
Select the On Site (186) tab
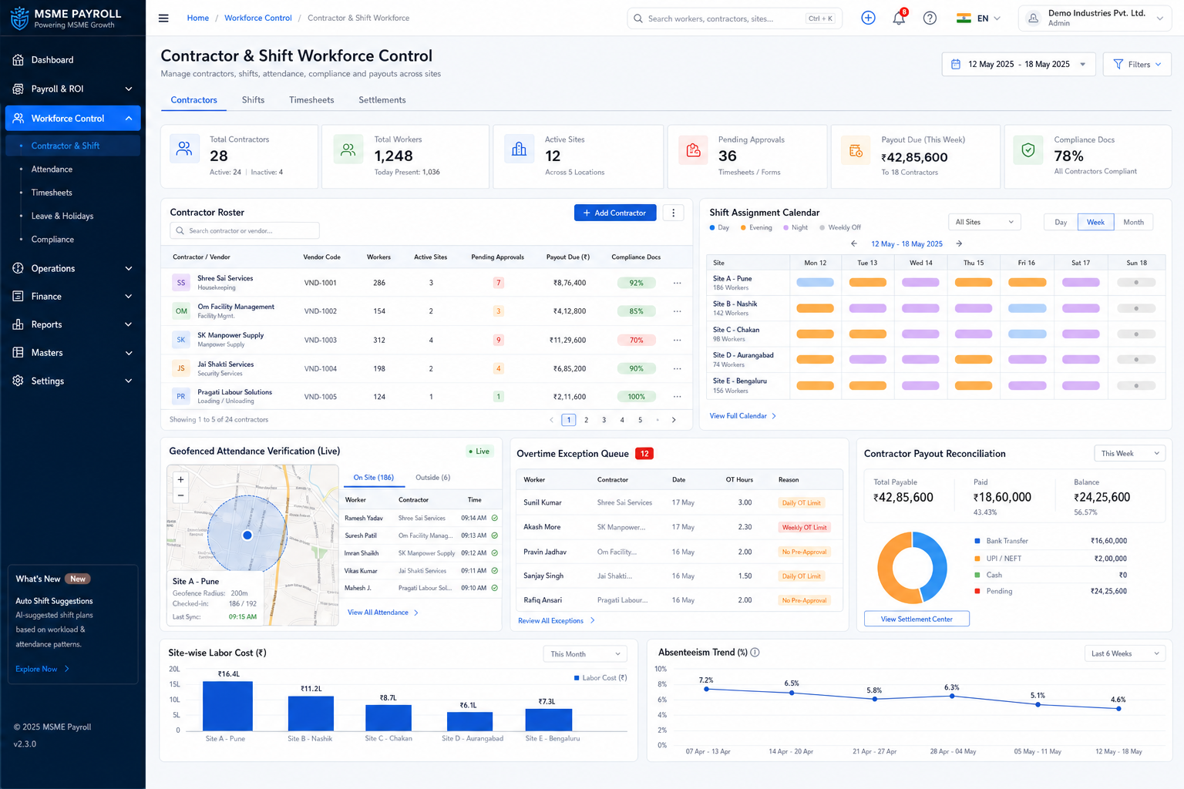[x=373, y=478]
